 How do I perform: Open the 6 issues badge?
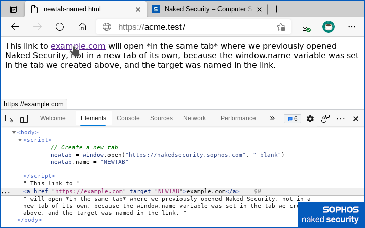pyautogui.click(x=293, y=119)
